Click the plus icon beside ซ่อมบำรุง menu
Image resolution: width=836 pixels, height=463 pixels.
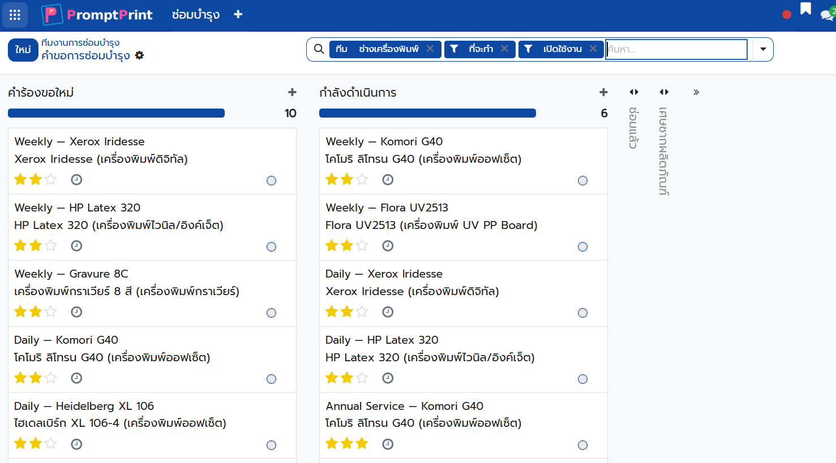(x=238, y=14)
